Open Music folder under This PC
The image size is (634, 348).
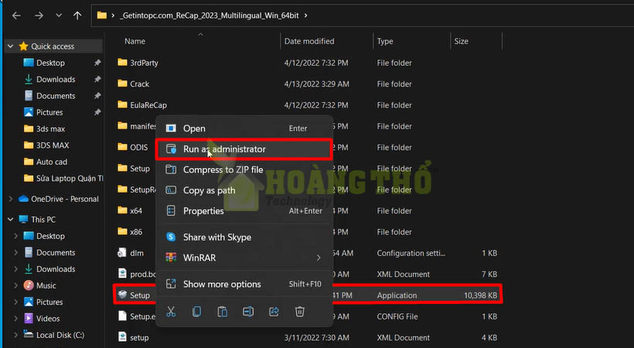46,285
